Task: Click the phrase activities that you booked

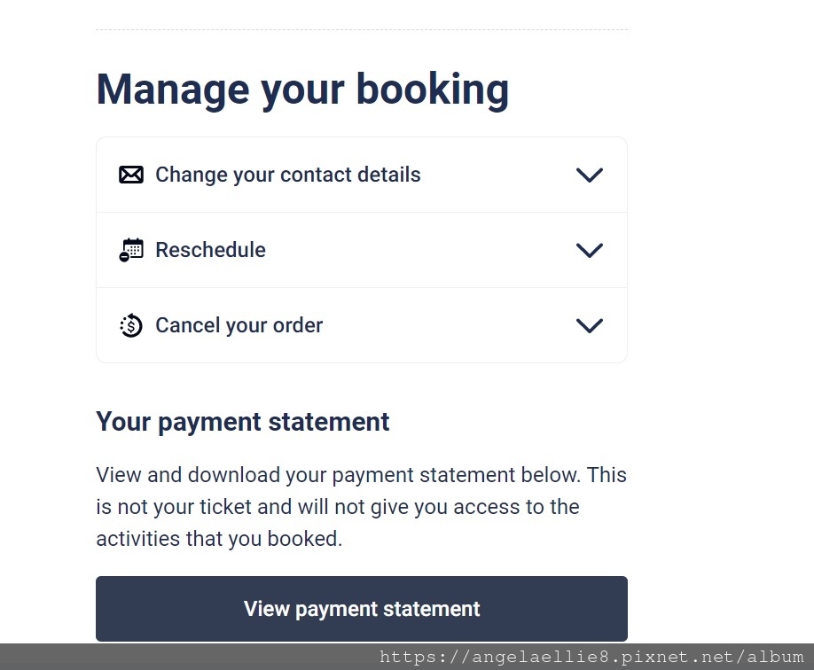Action: 219,539
